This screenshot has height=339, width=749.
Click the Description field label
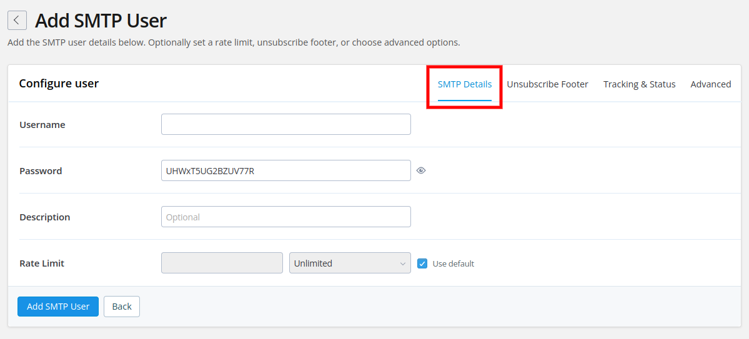tap(45, 217)
